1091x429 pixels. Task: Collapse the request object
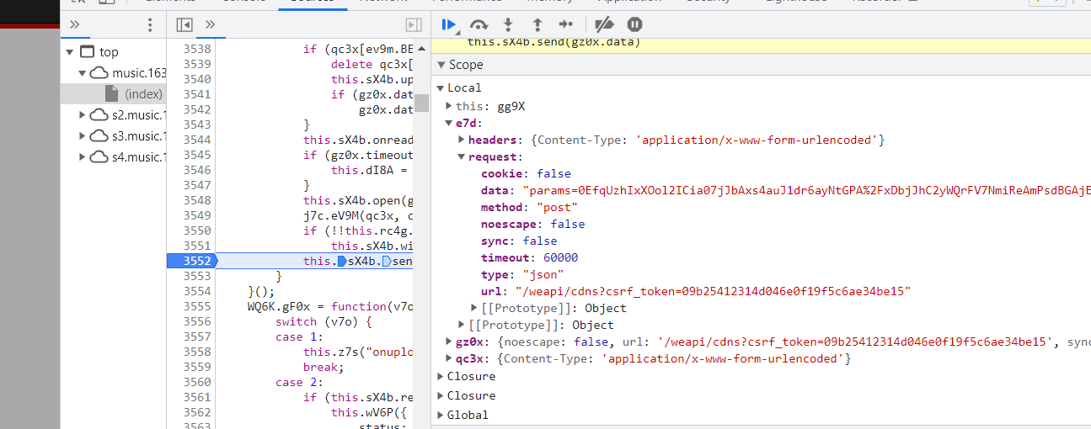click(x=462, y=156)
